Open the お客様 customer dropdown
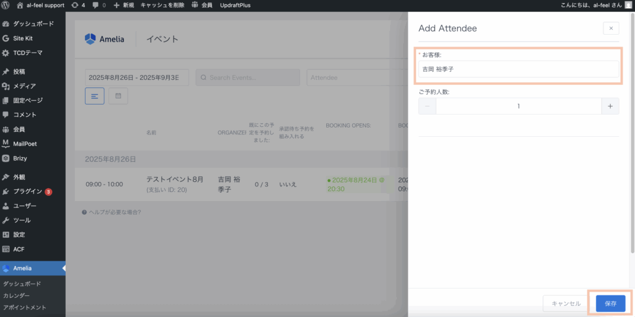Image resolution: width=635 pixels, height=317 pixels. (x=518, y=69)
